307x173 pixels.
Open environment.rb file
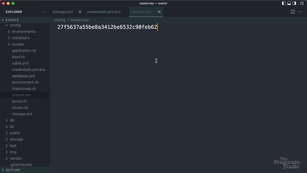(x=25, y=82)
